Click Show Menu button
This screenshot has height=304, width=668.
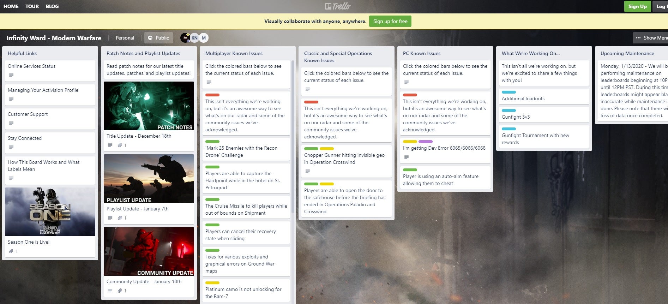[x=650, y=38]
